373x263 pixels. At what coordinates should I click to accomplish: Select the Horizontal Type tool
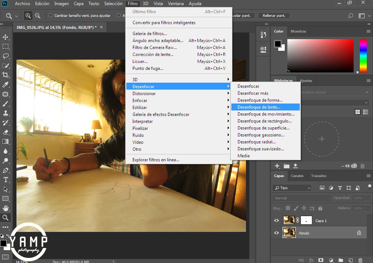tap(5, 180)
